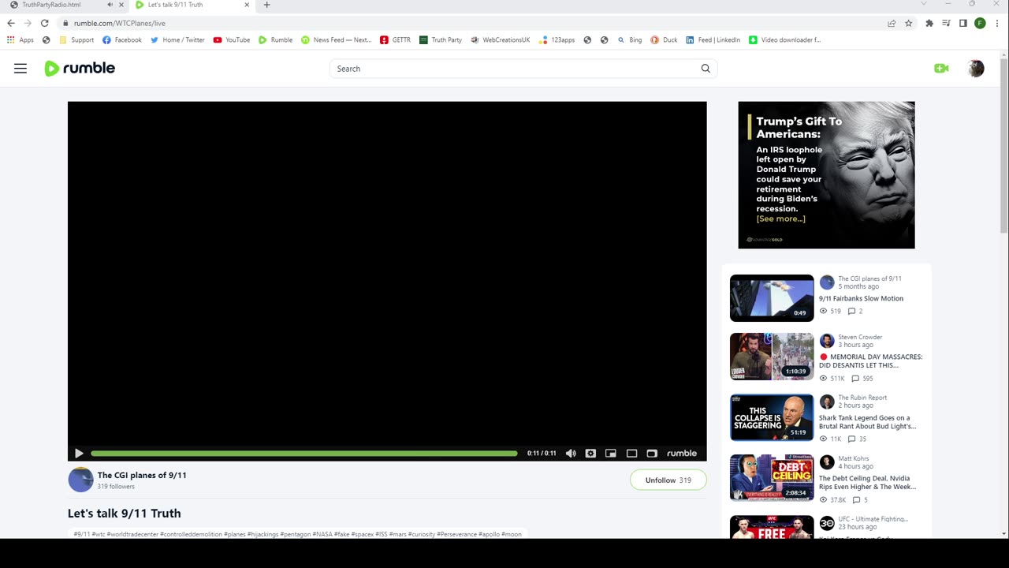Open The CGI planes of 9/11 channel name

pyautogui.click(x=142, y=475)
